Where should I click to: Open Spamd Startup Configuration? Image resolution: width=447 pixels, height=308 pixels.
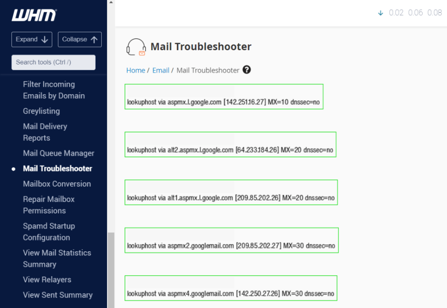pos(48,232)
